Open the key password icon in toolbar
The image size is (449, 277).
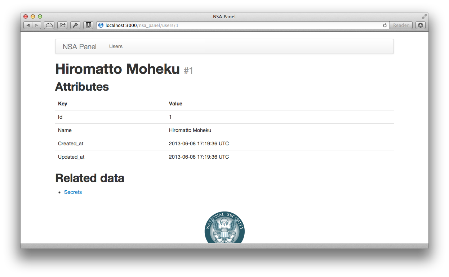point(75,25)
